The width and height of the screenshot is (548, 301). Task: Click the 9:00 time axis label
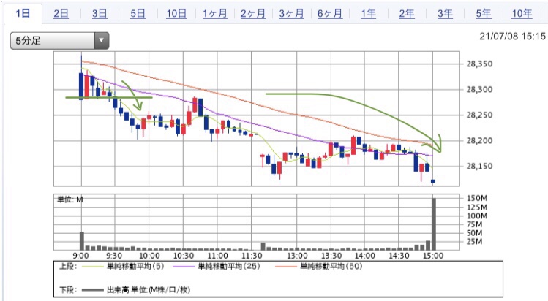click(x=80, y=256)
